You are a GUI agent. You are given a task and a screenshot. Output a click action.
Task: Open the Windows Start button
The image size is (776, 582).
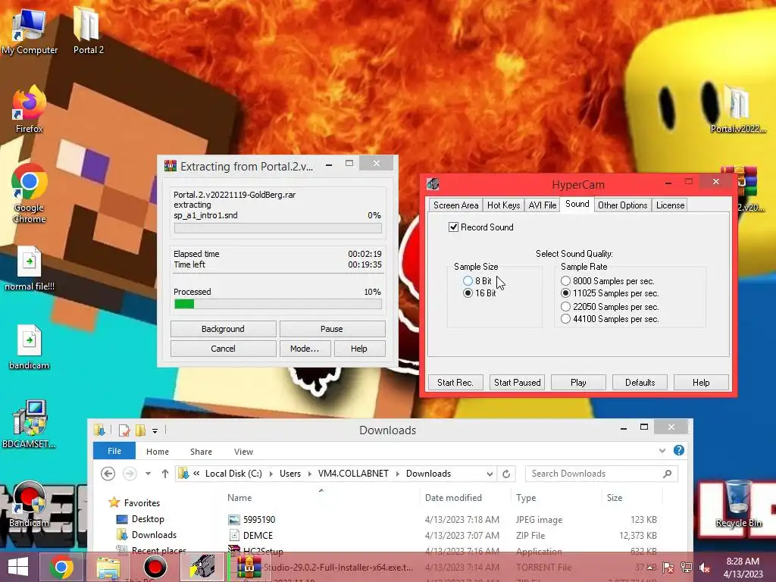pos(18,567)
